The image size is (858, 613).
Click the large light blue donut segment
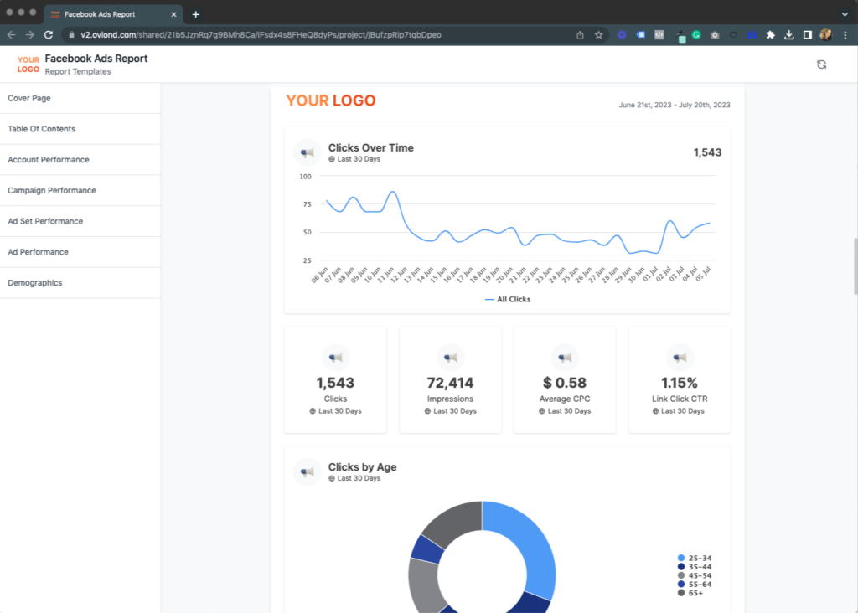529,544
